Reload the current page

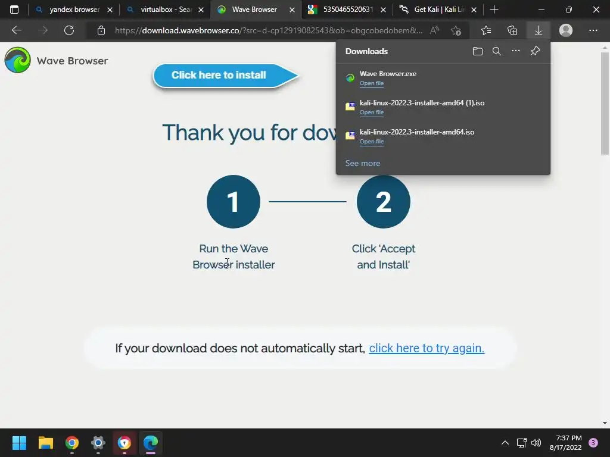coord(69,30)
